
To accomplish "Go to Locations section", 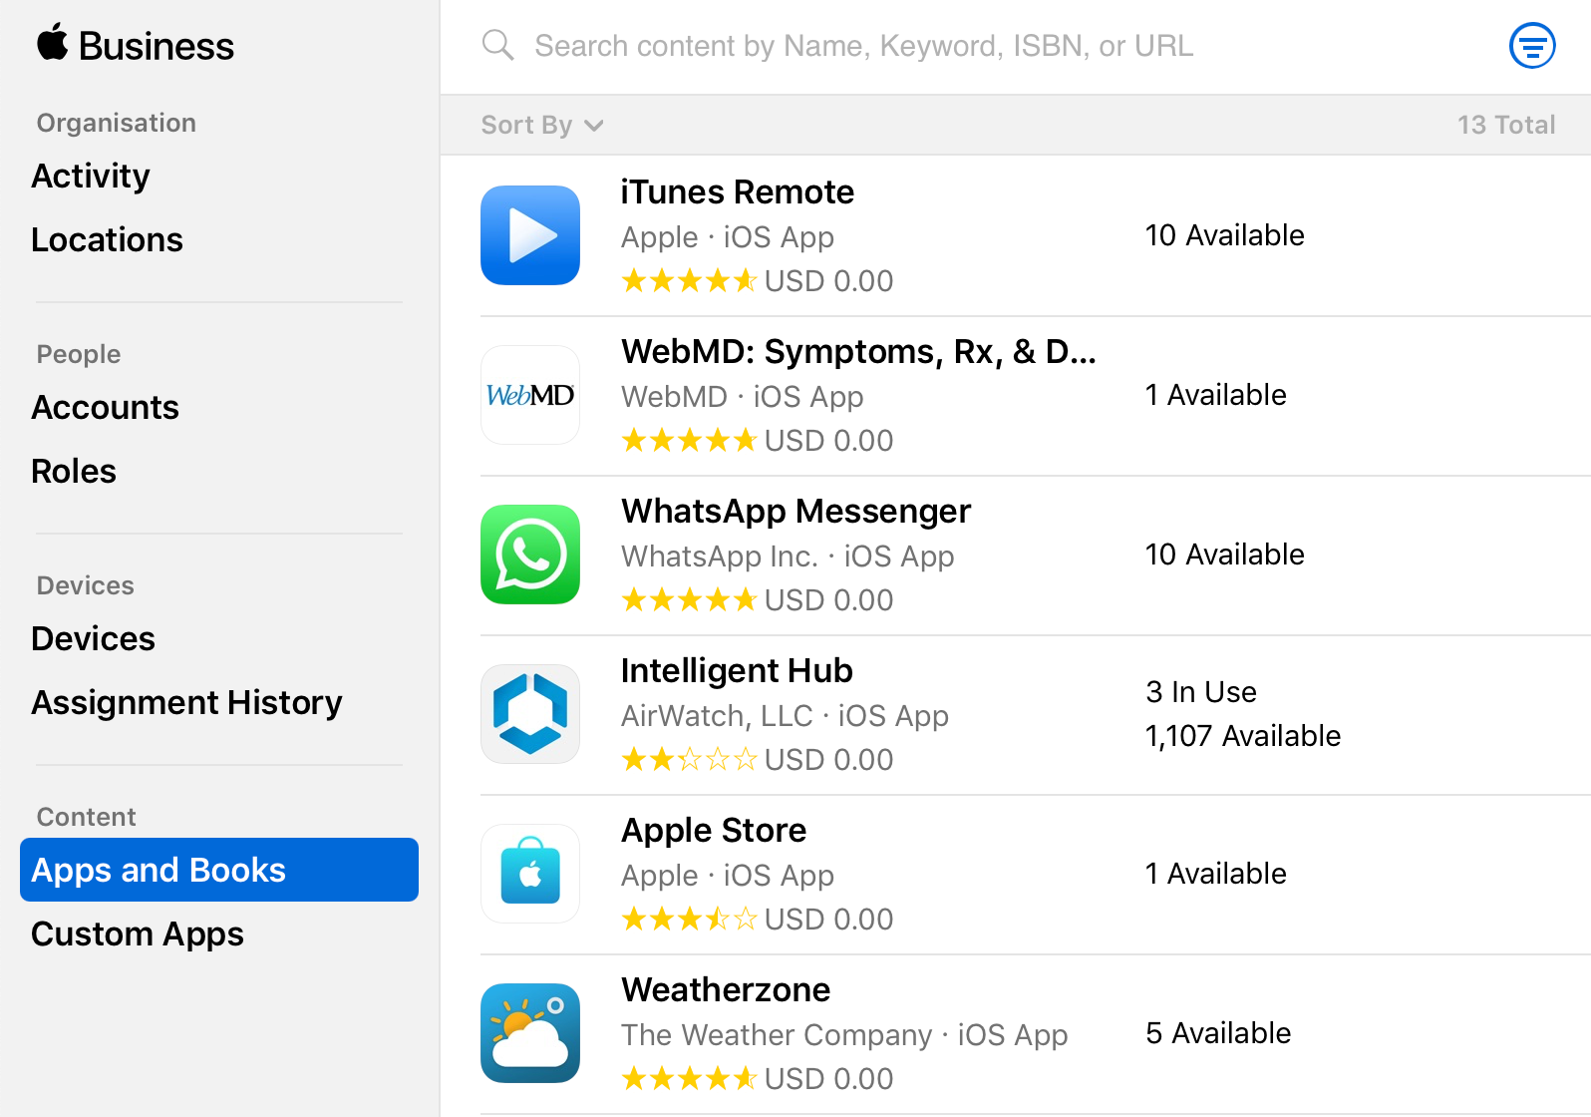I will click(107, 239).
